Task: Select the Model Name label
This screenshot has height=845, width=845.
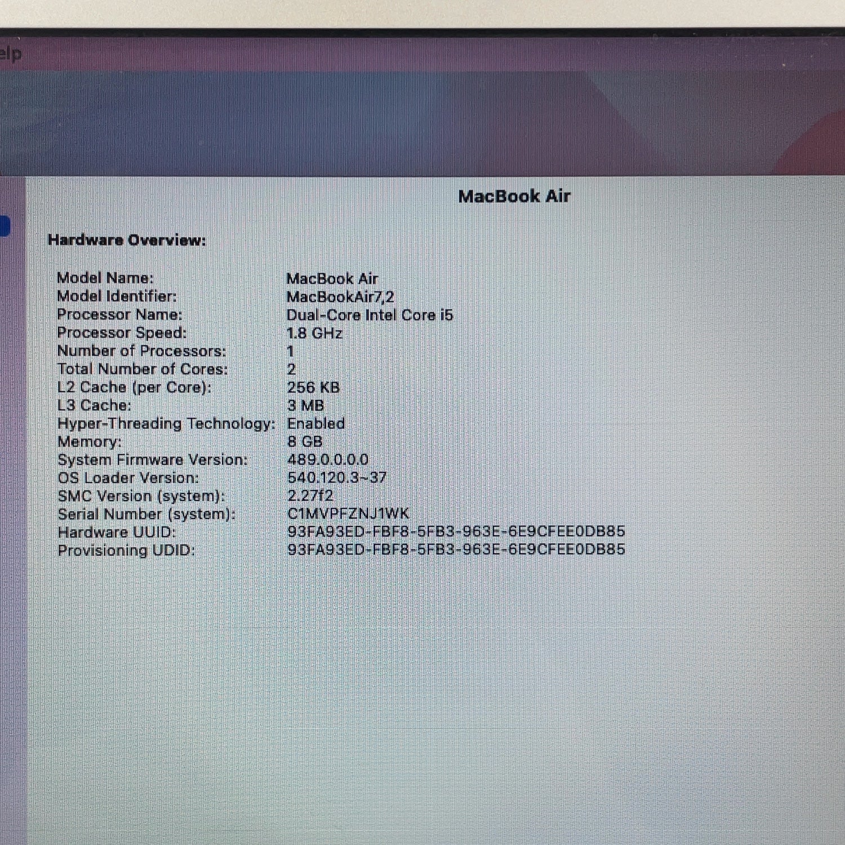Action: click(x=105, y=278)
